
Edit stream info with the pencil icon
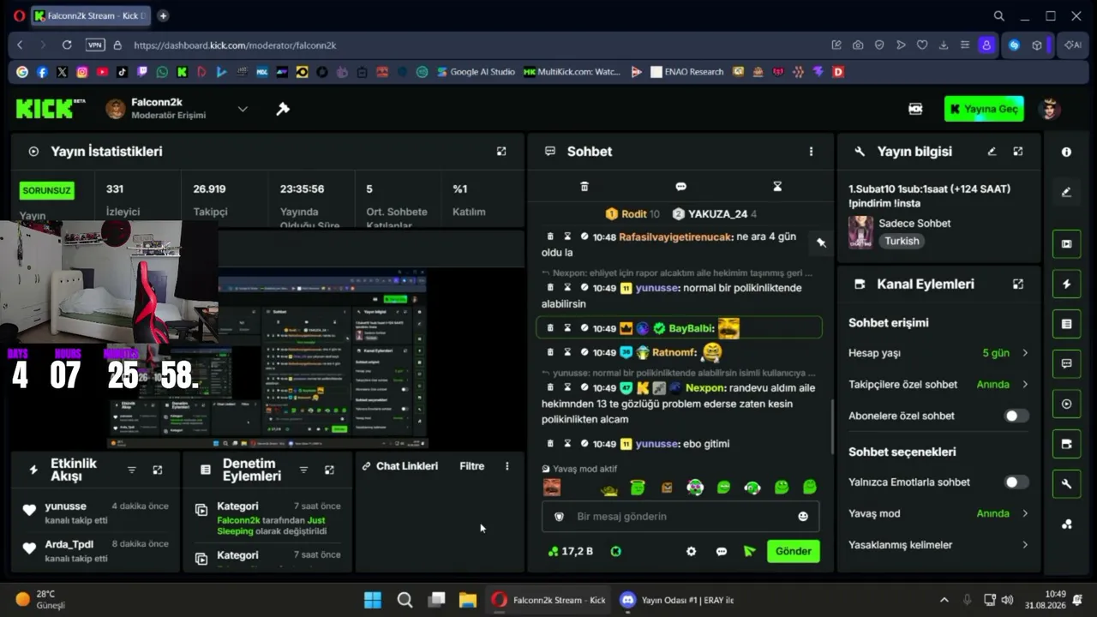point(992,152)
